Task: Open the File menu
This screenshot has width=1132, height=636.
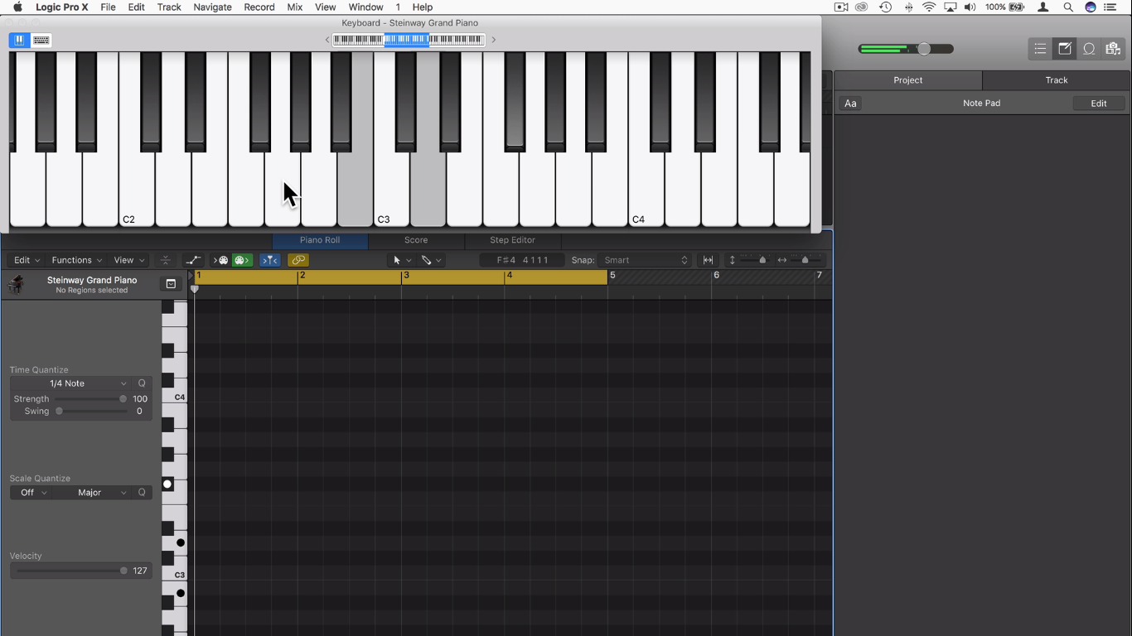Action: click(108, 7)
